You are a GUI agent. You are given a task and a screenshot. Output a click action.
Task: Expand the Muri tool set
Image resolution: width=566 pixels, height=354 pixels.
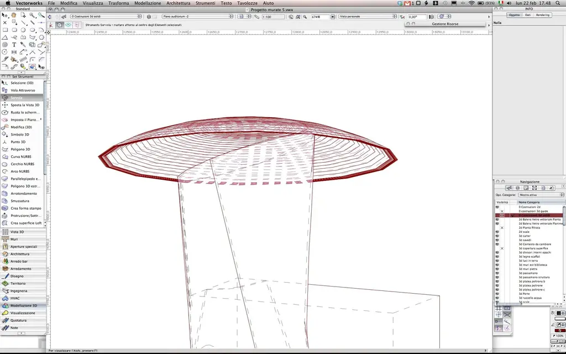click(x=23, y=239)
